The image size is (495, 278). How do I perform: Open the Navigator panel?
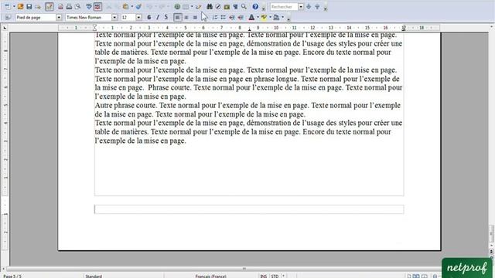click(218, 7)
